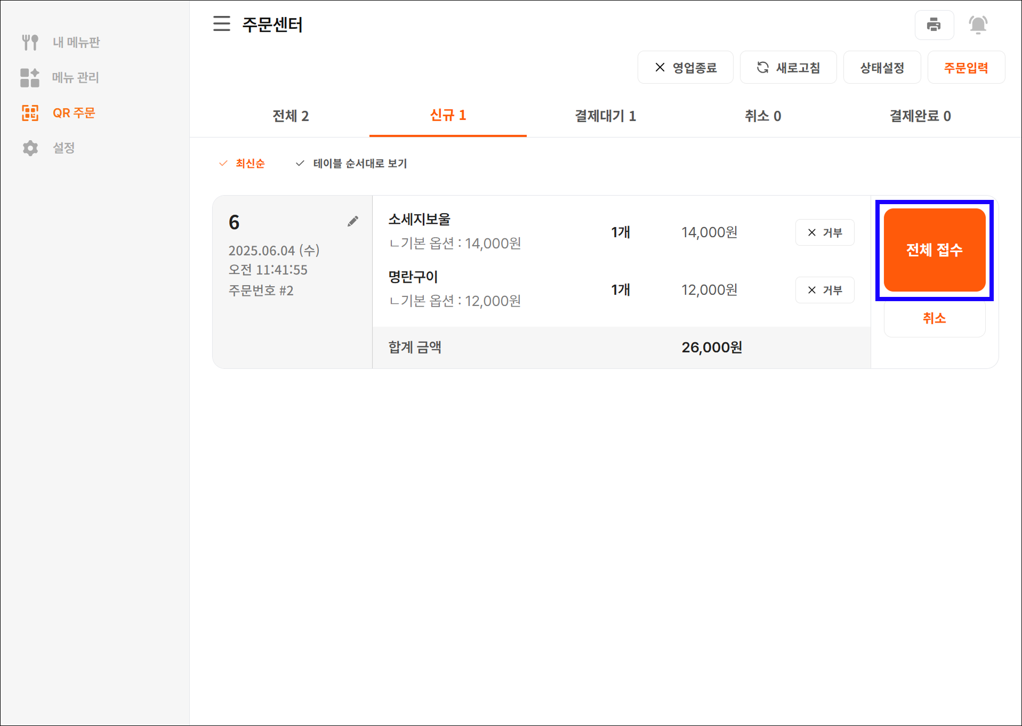Click the orange 전체 접수 button

click(x=935, y=250)
